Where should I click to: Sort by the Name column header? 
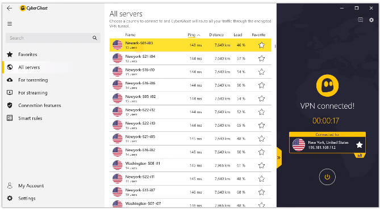pyautogui.click(x=131, y=35)
